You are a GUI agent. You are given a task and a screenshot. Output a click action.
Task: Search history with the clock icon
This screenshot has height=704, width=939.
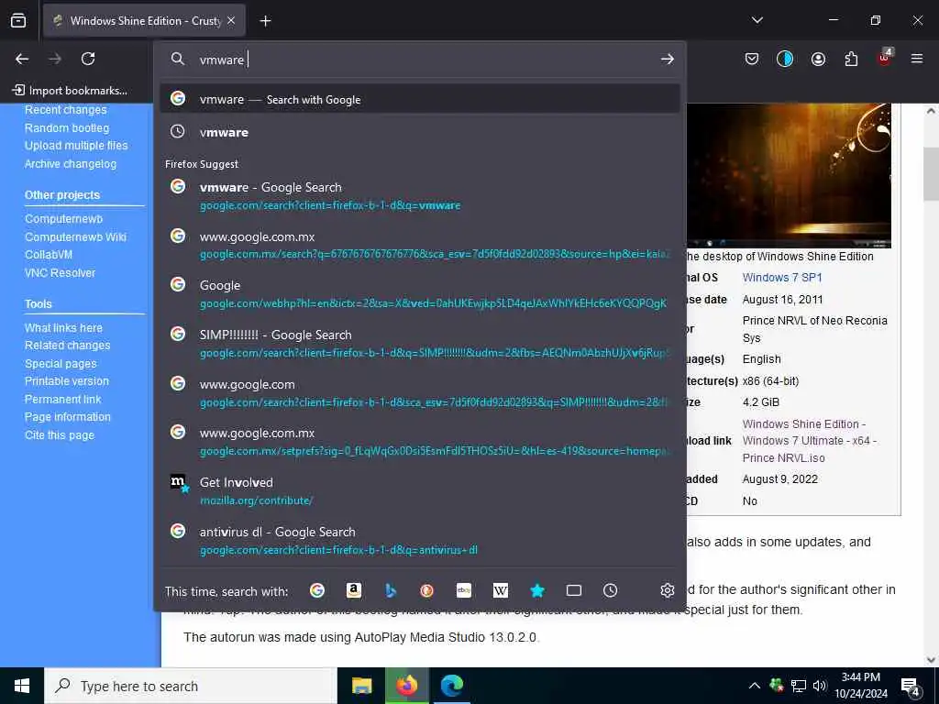click(610, 590)
